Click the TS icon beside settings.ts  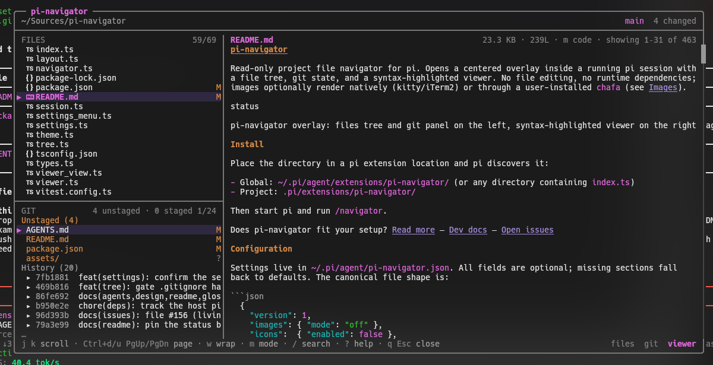pyautogui.click(x=30, y=126)
